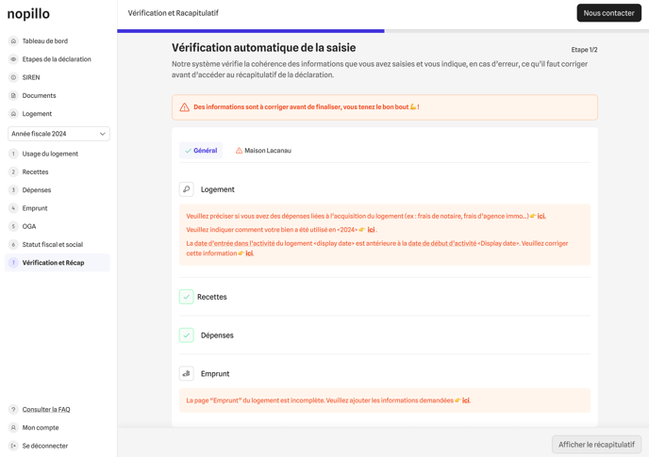Go to step 5 OGA
Image resolution: width=649 pixels, height=457 pixels.
tap(29, 226)
